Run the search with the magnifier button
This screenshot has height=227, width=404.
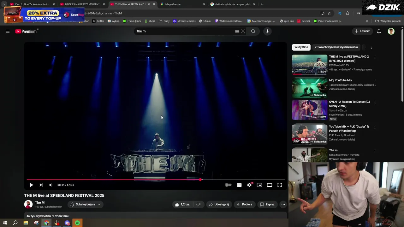pos(253,31)
